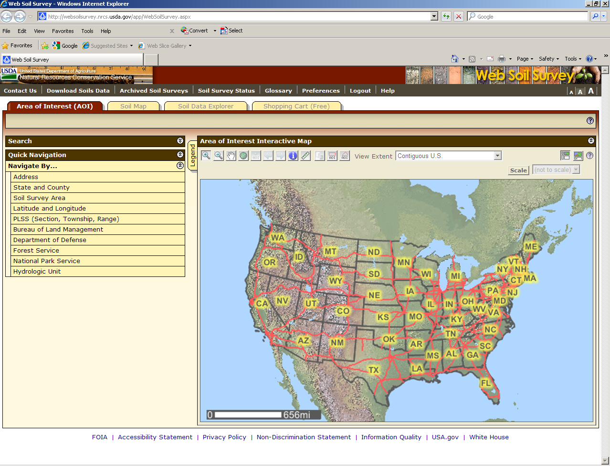Expand the Search panel
The width and height of the screenshot is (610, 466).
180,141
